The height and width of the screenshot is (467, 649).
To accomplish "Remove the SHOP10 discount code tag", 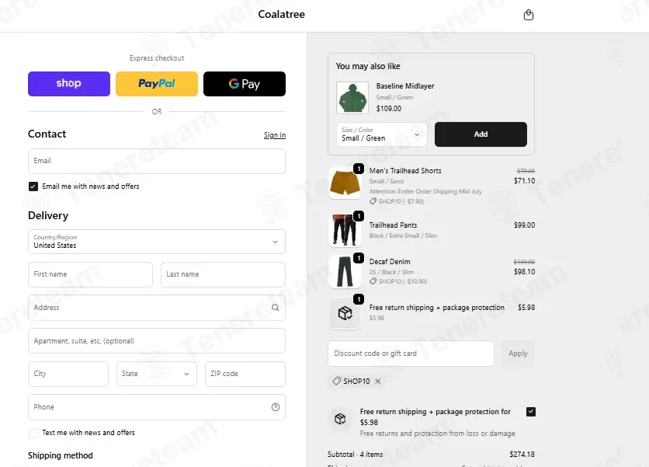I will [x=378, y=382].
